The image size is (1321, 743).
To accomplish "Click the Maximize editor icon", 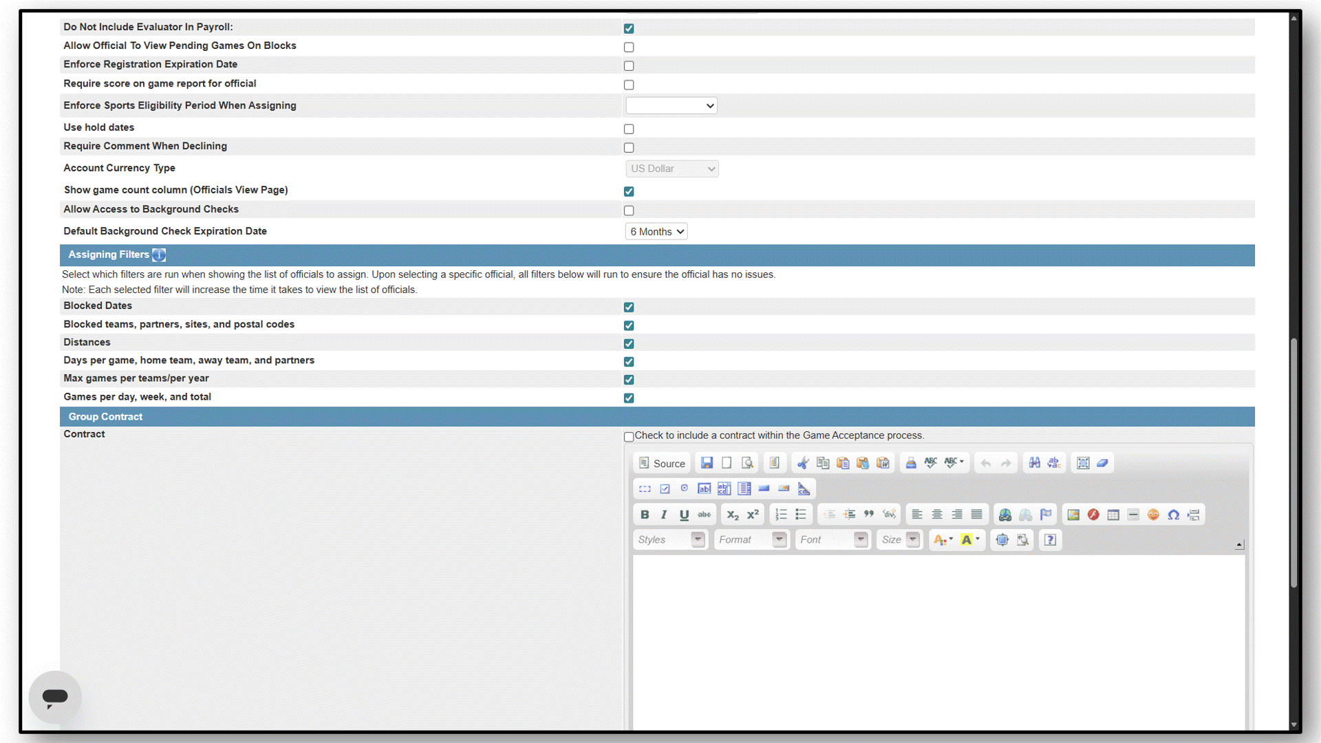I will 1002,540.
